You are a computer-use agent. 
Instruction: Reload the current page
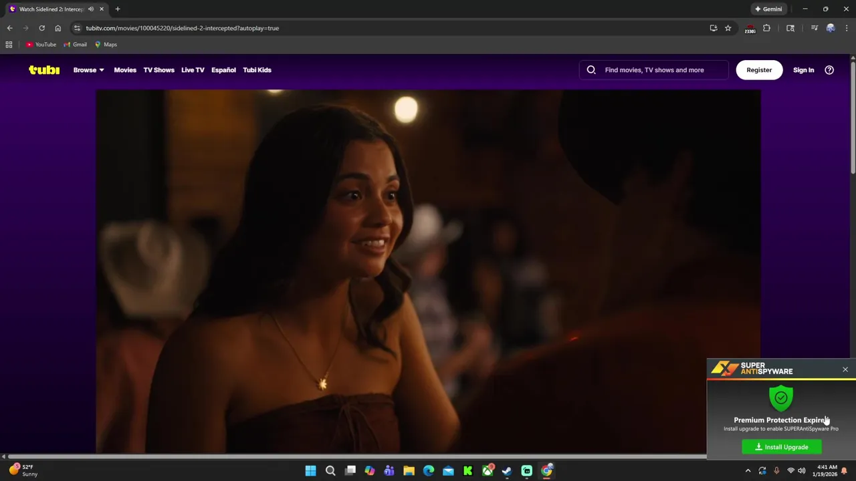(x=41, y=28)
